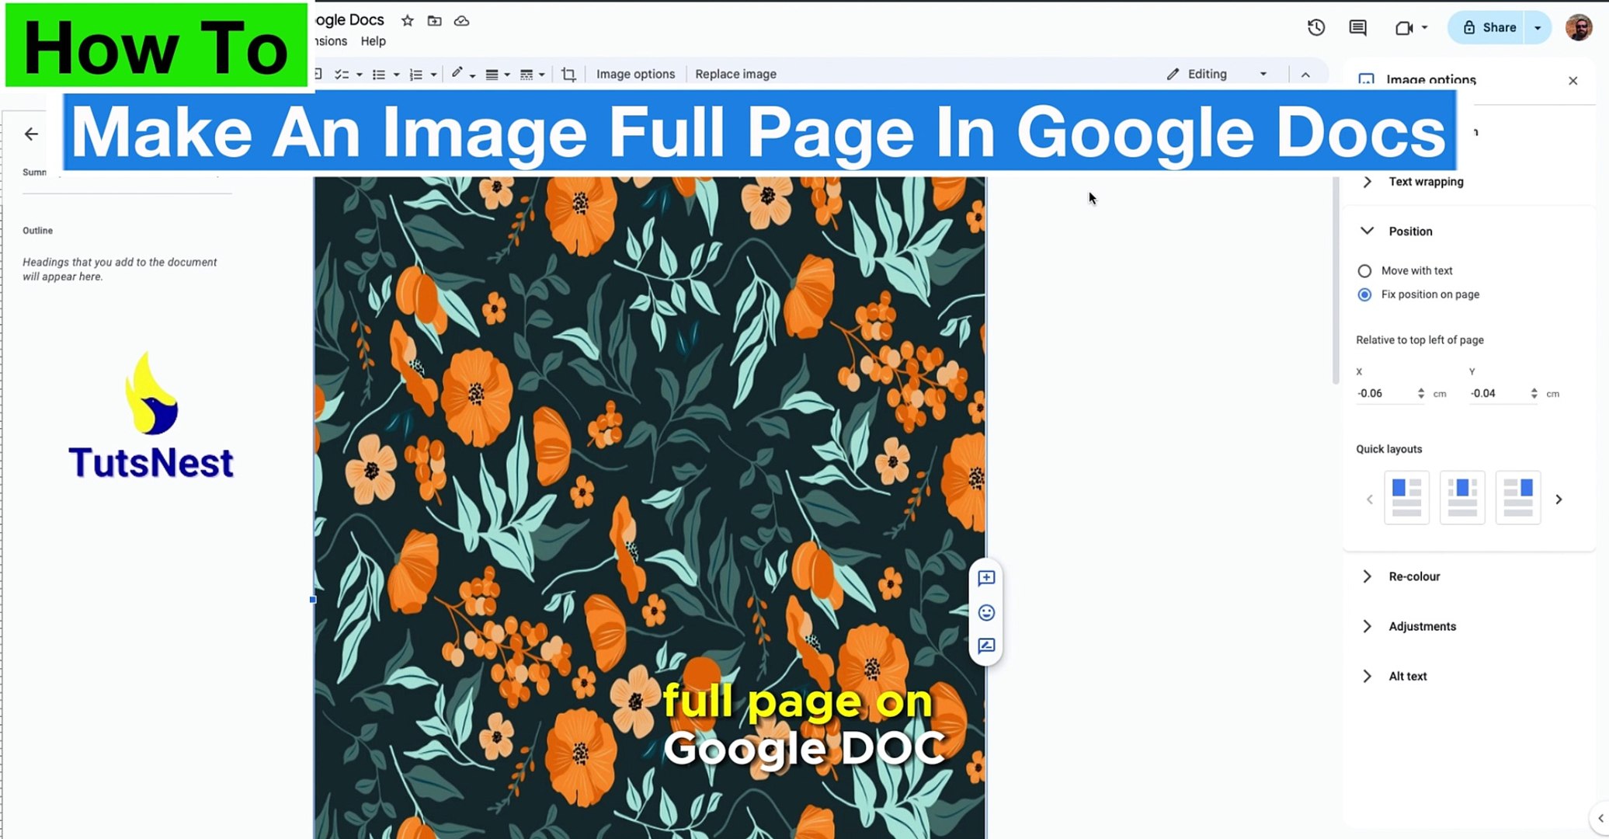This screenshot has height=839, width=1609.
Task: Start a Meet video call
Action: 1406,27
